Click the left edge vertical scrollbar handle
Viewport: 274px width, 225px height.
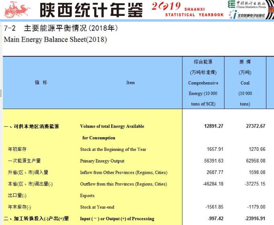coord(1,93)
